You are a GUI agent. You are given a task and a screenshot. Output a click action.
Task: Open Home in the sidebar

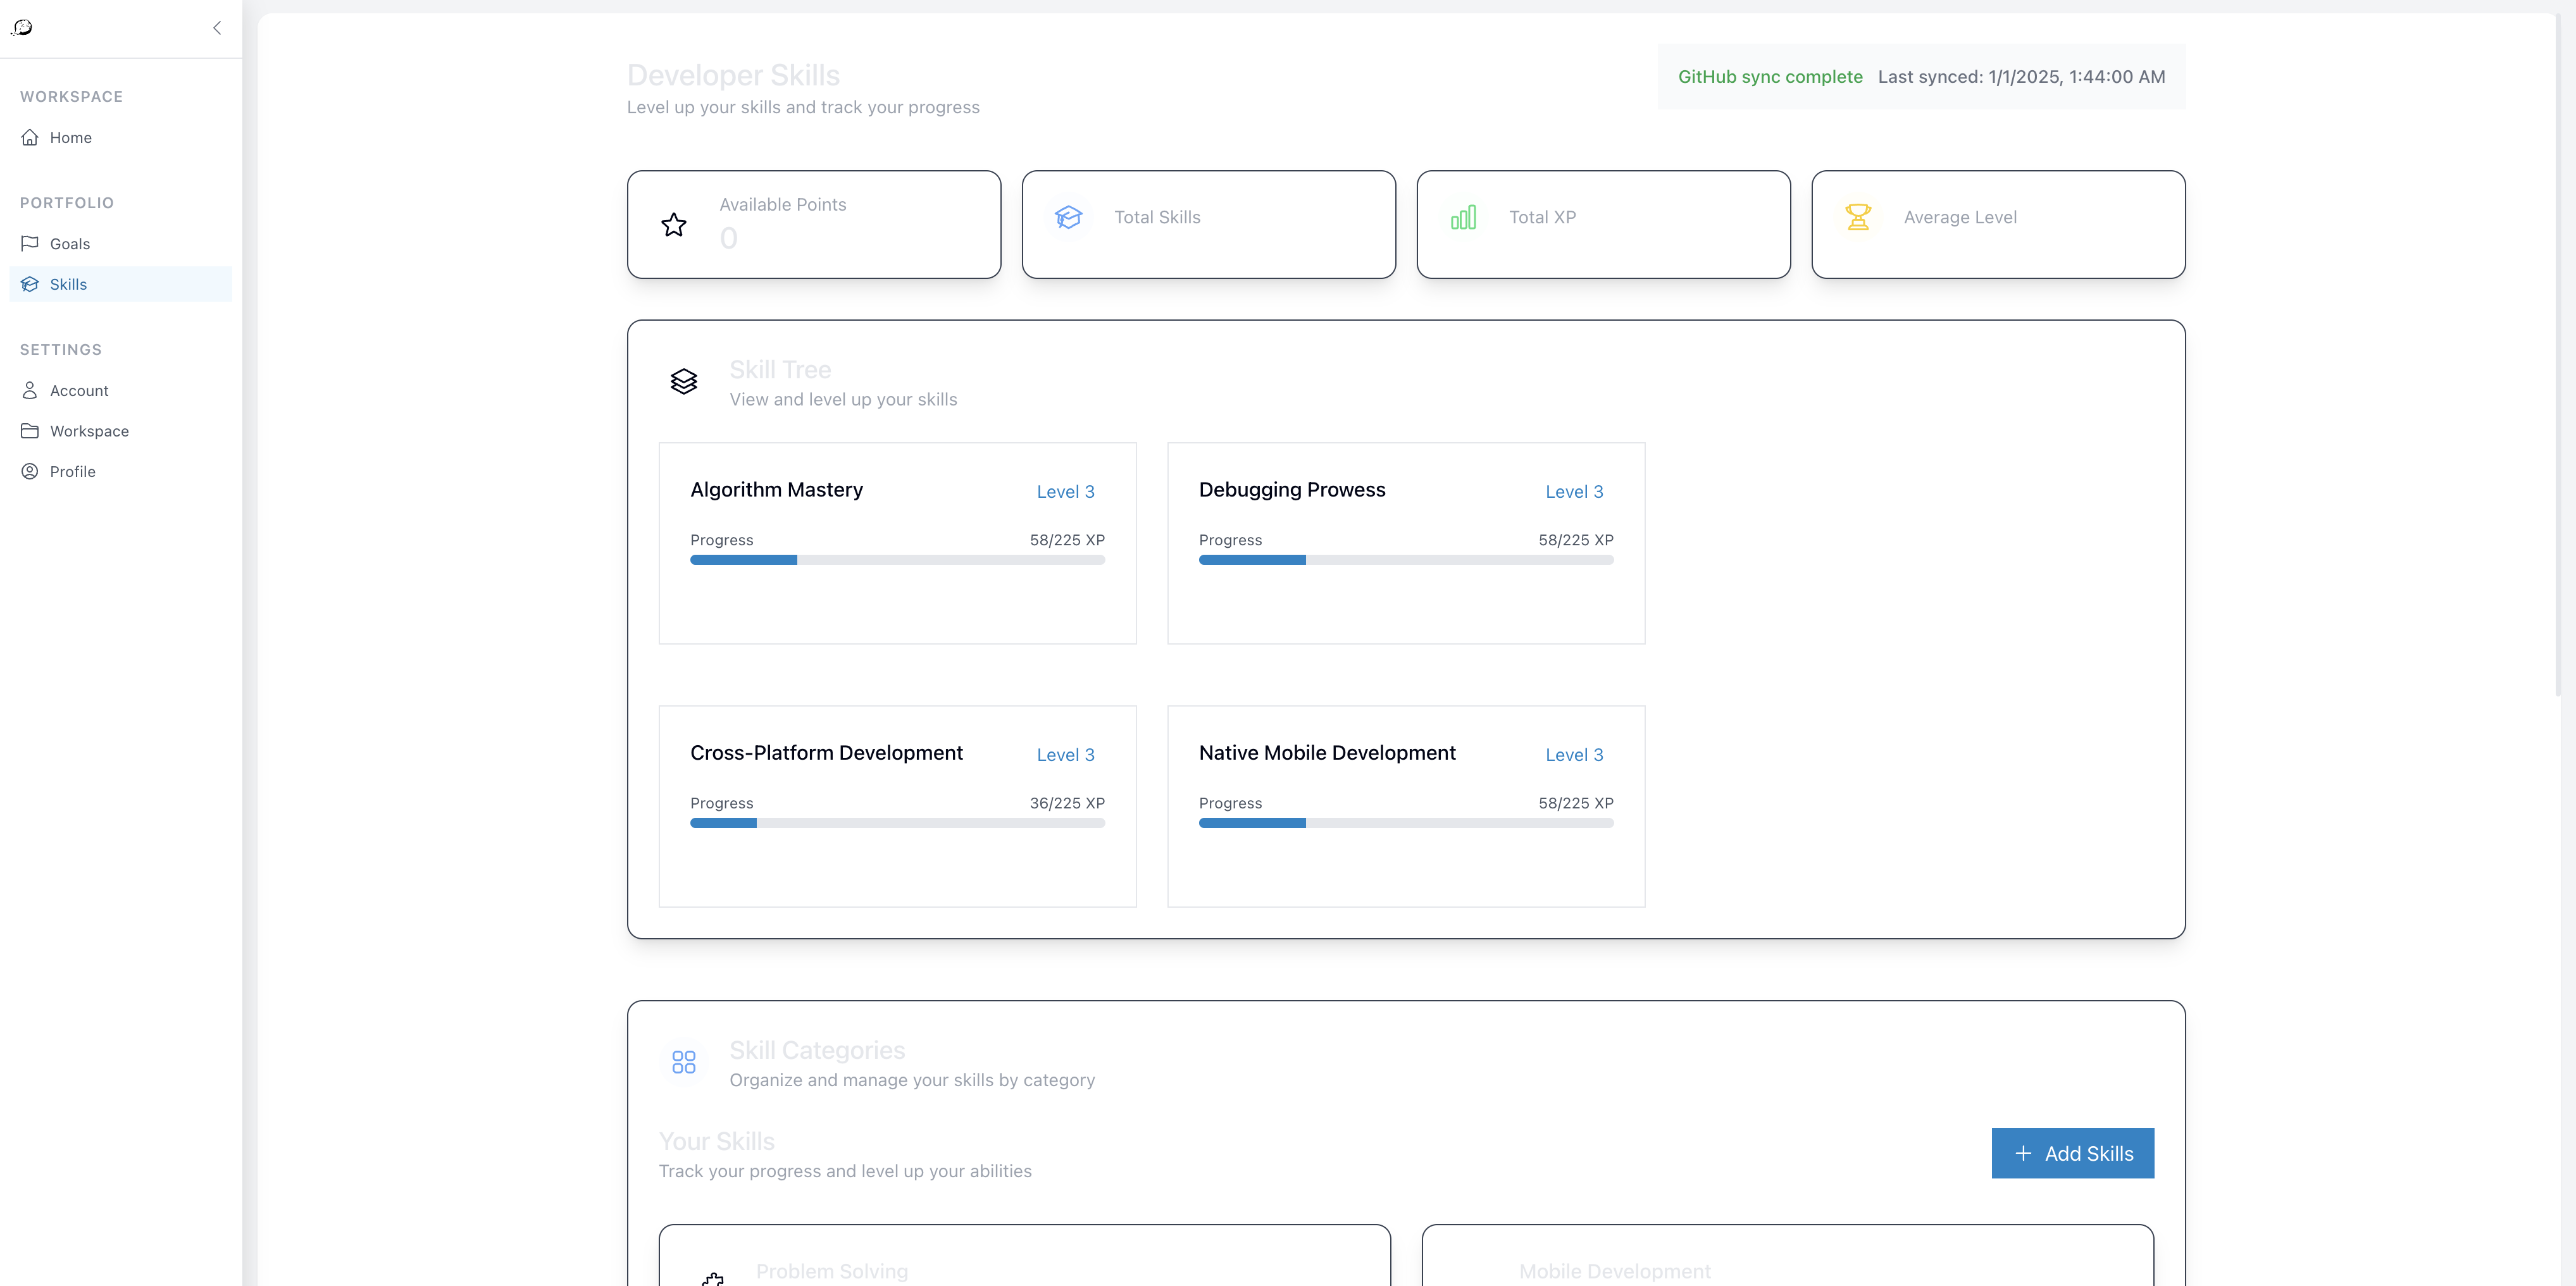[120, 138]
